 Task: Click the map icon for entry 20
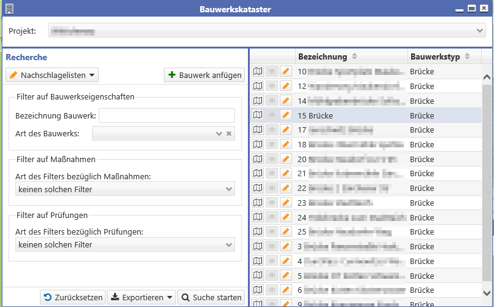[258, 158]
